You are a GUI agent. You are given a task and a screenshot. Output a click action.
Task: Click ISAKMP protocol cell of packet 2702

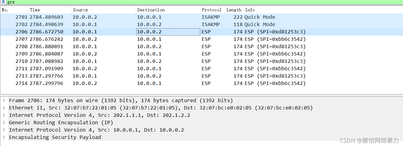coord(211,25)
